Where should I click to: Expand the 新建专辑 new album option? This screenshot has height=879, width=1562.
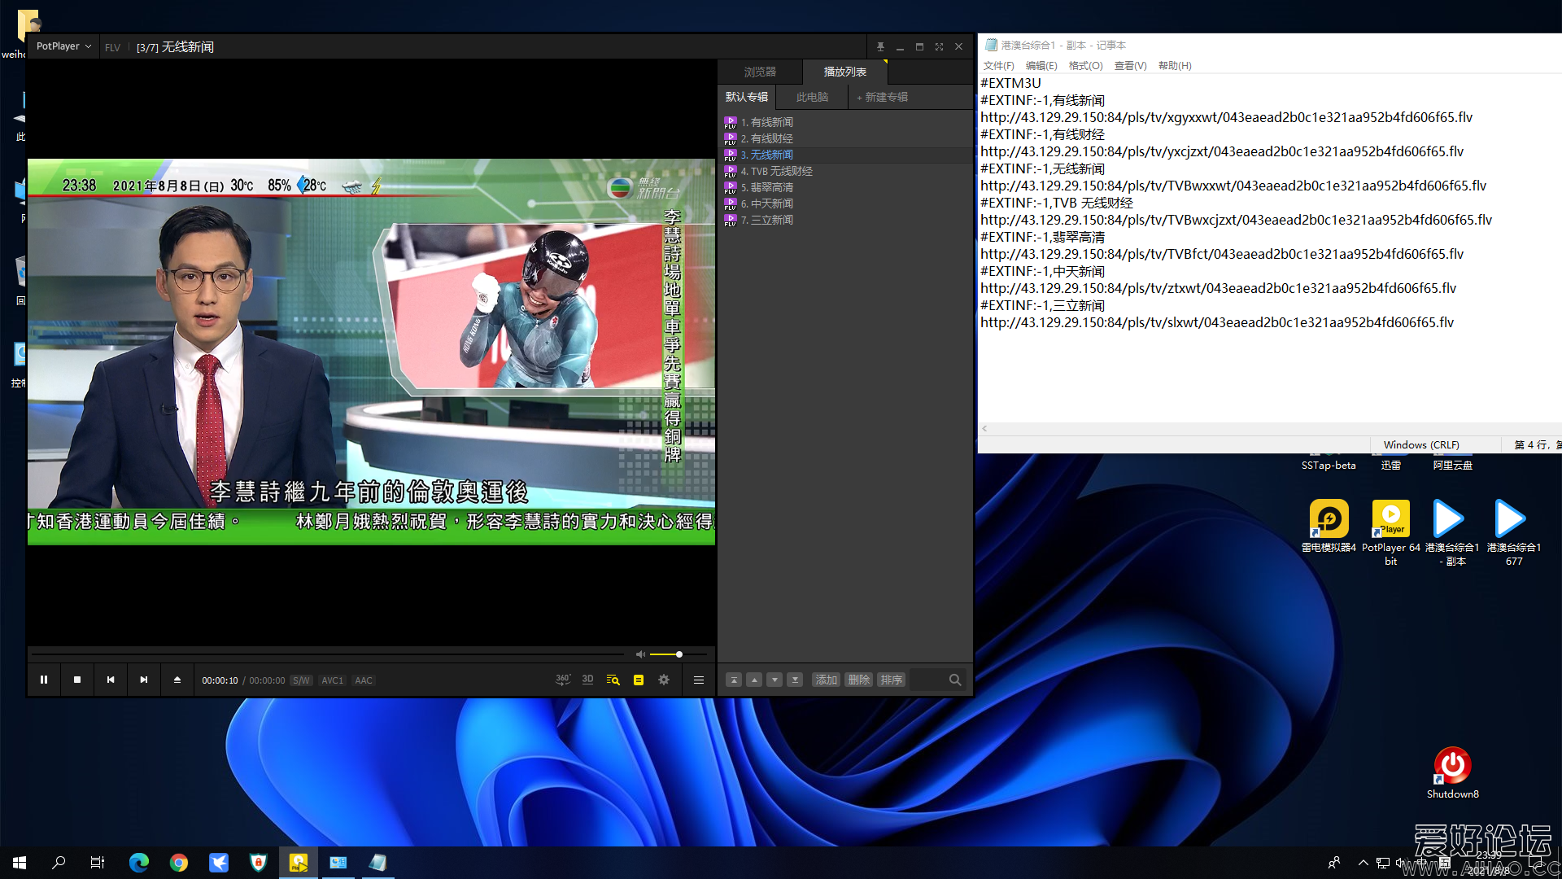[882, 97]
